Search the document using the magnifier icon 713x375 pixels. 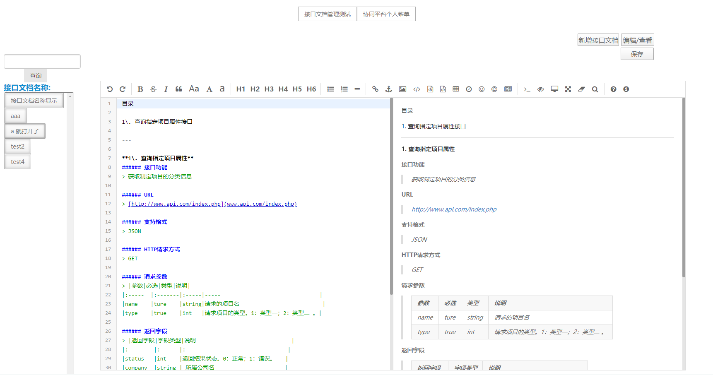[x=595, y=89]
